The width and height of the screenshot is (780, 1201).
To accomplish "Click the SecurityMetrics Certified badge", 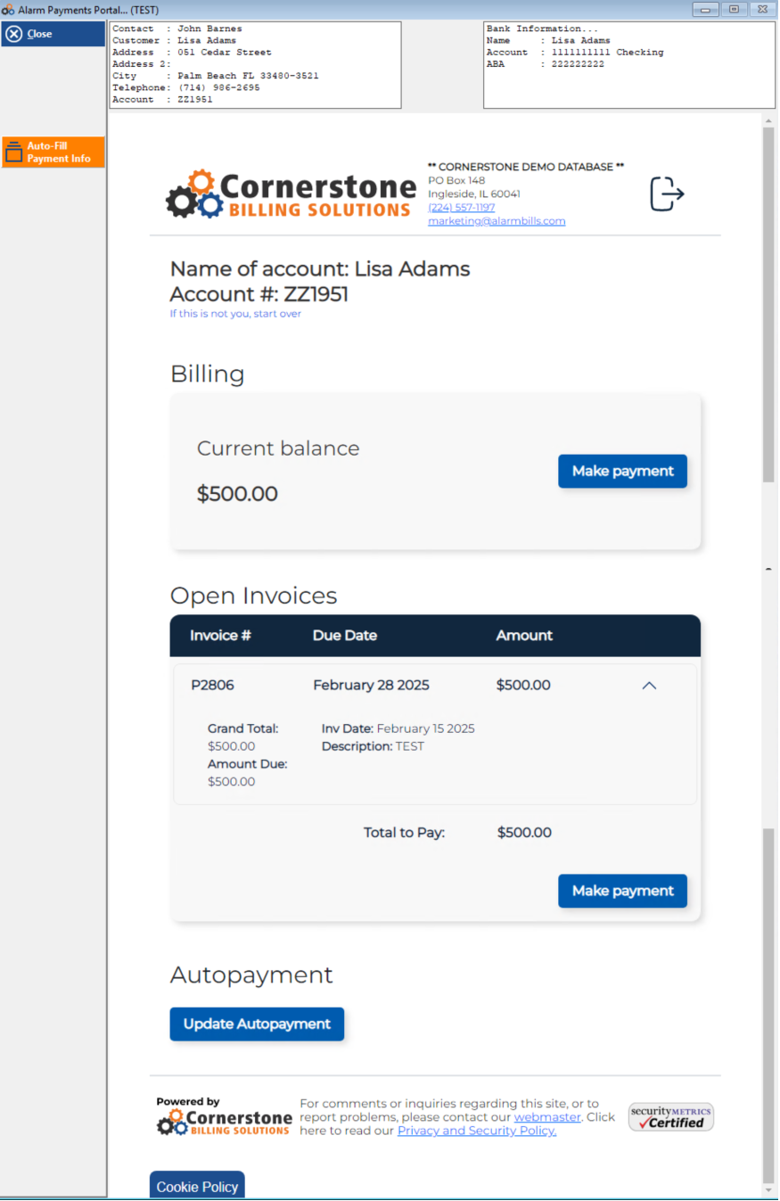I will coord(671,1117).
